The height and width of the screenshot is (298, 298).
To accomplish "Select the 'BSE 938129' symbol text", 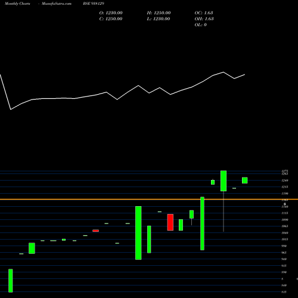I will click(x=94, y=4).
